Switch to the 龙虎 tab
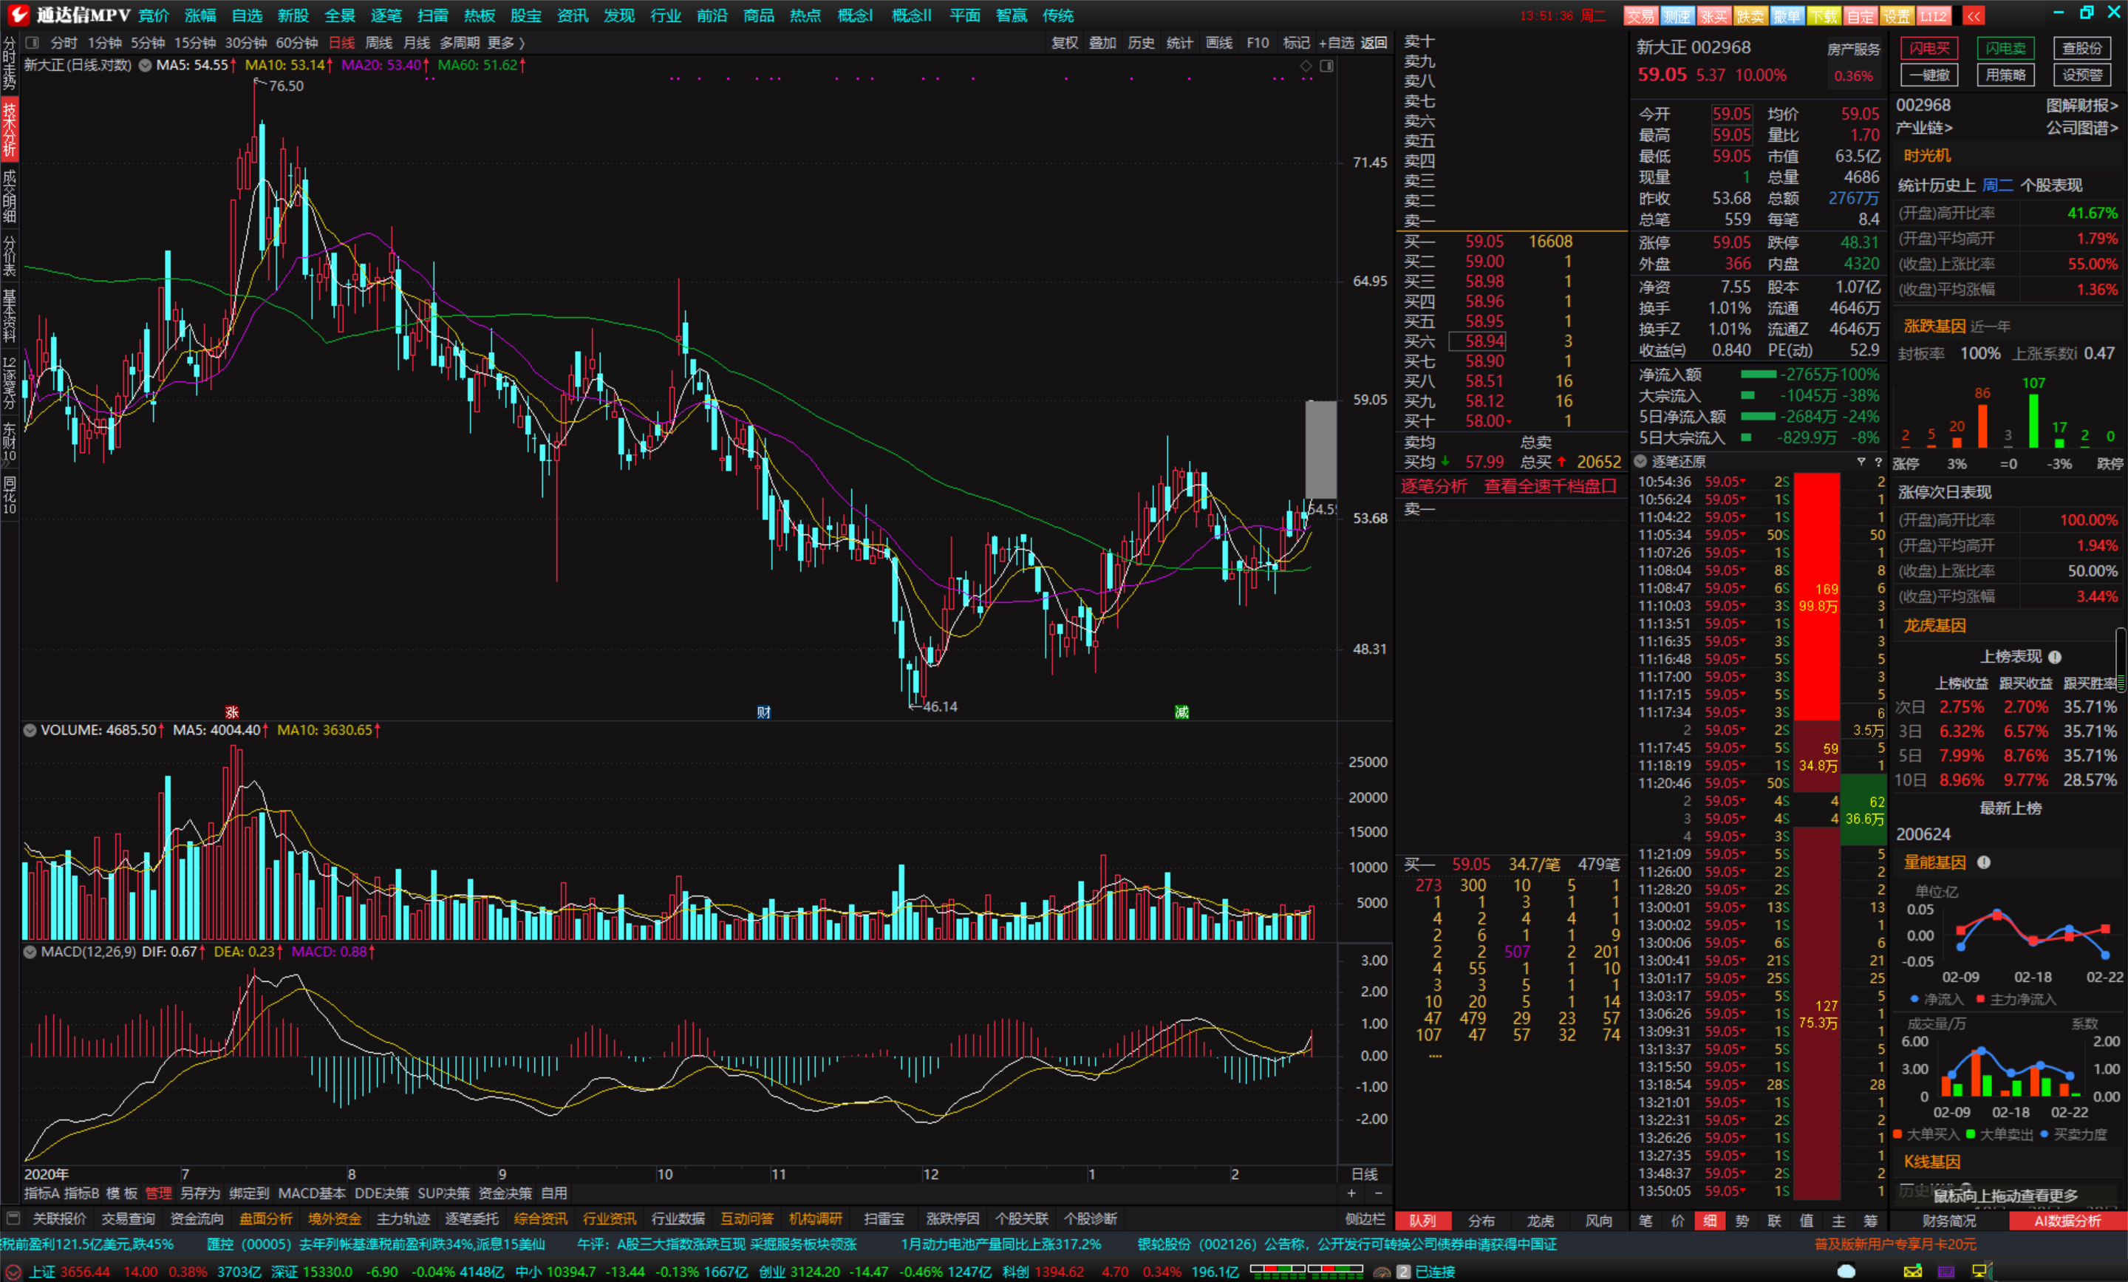The height and width of the screenshot is (1282, 2128). tap(1541, 1220)
